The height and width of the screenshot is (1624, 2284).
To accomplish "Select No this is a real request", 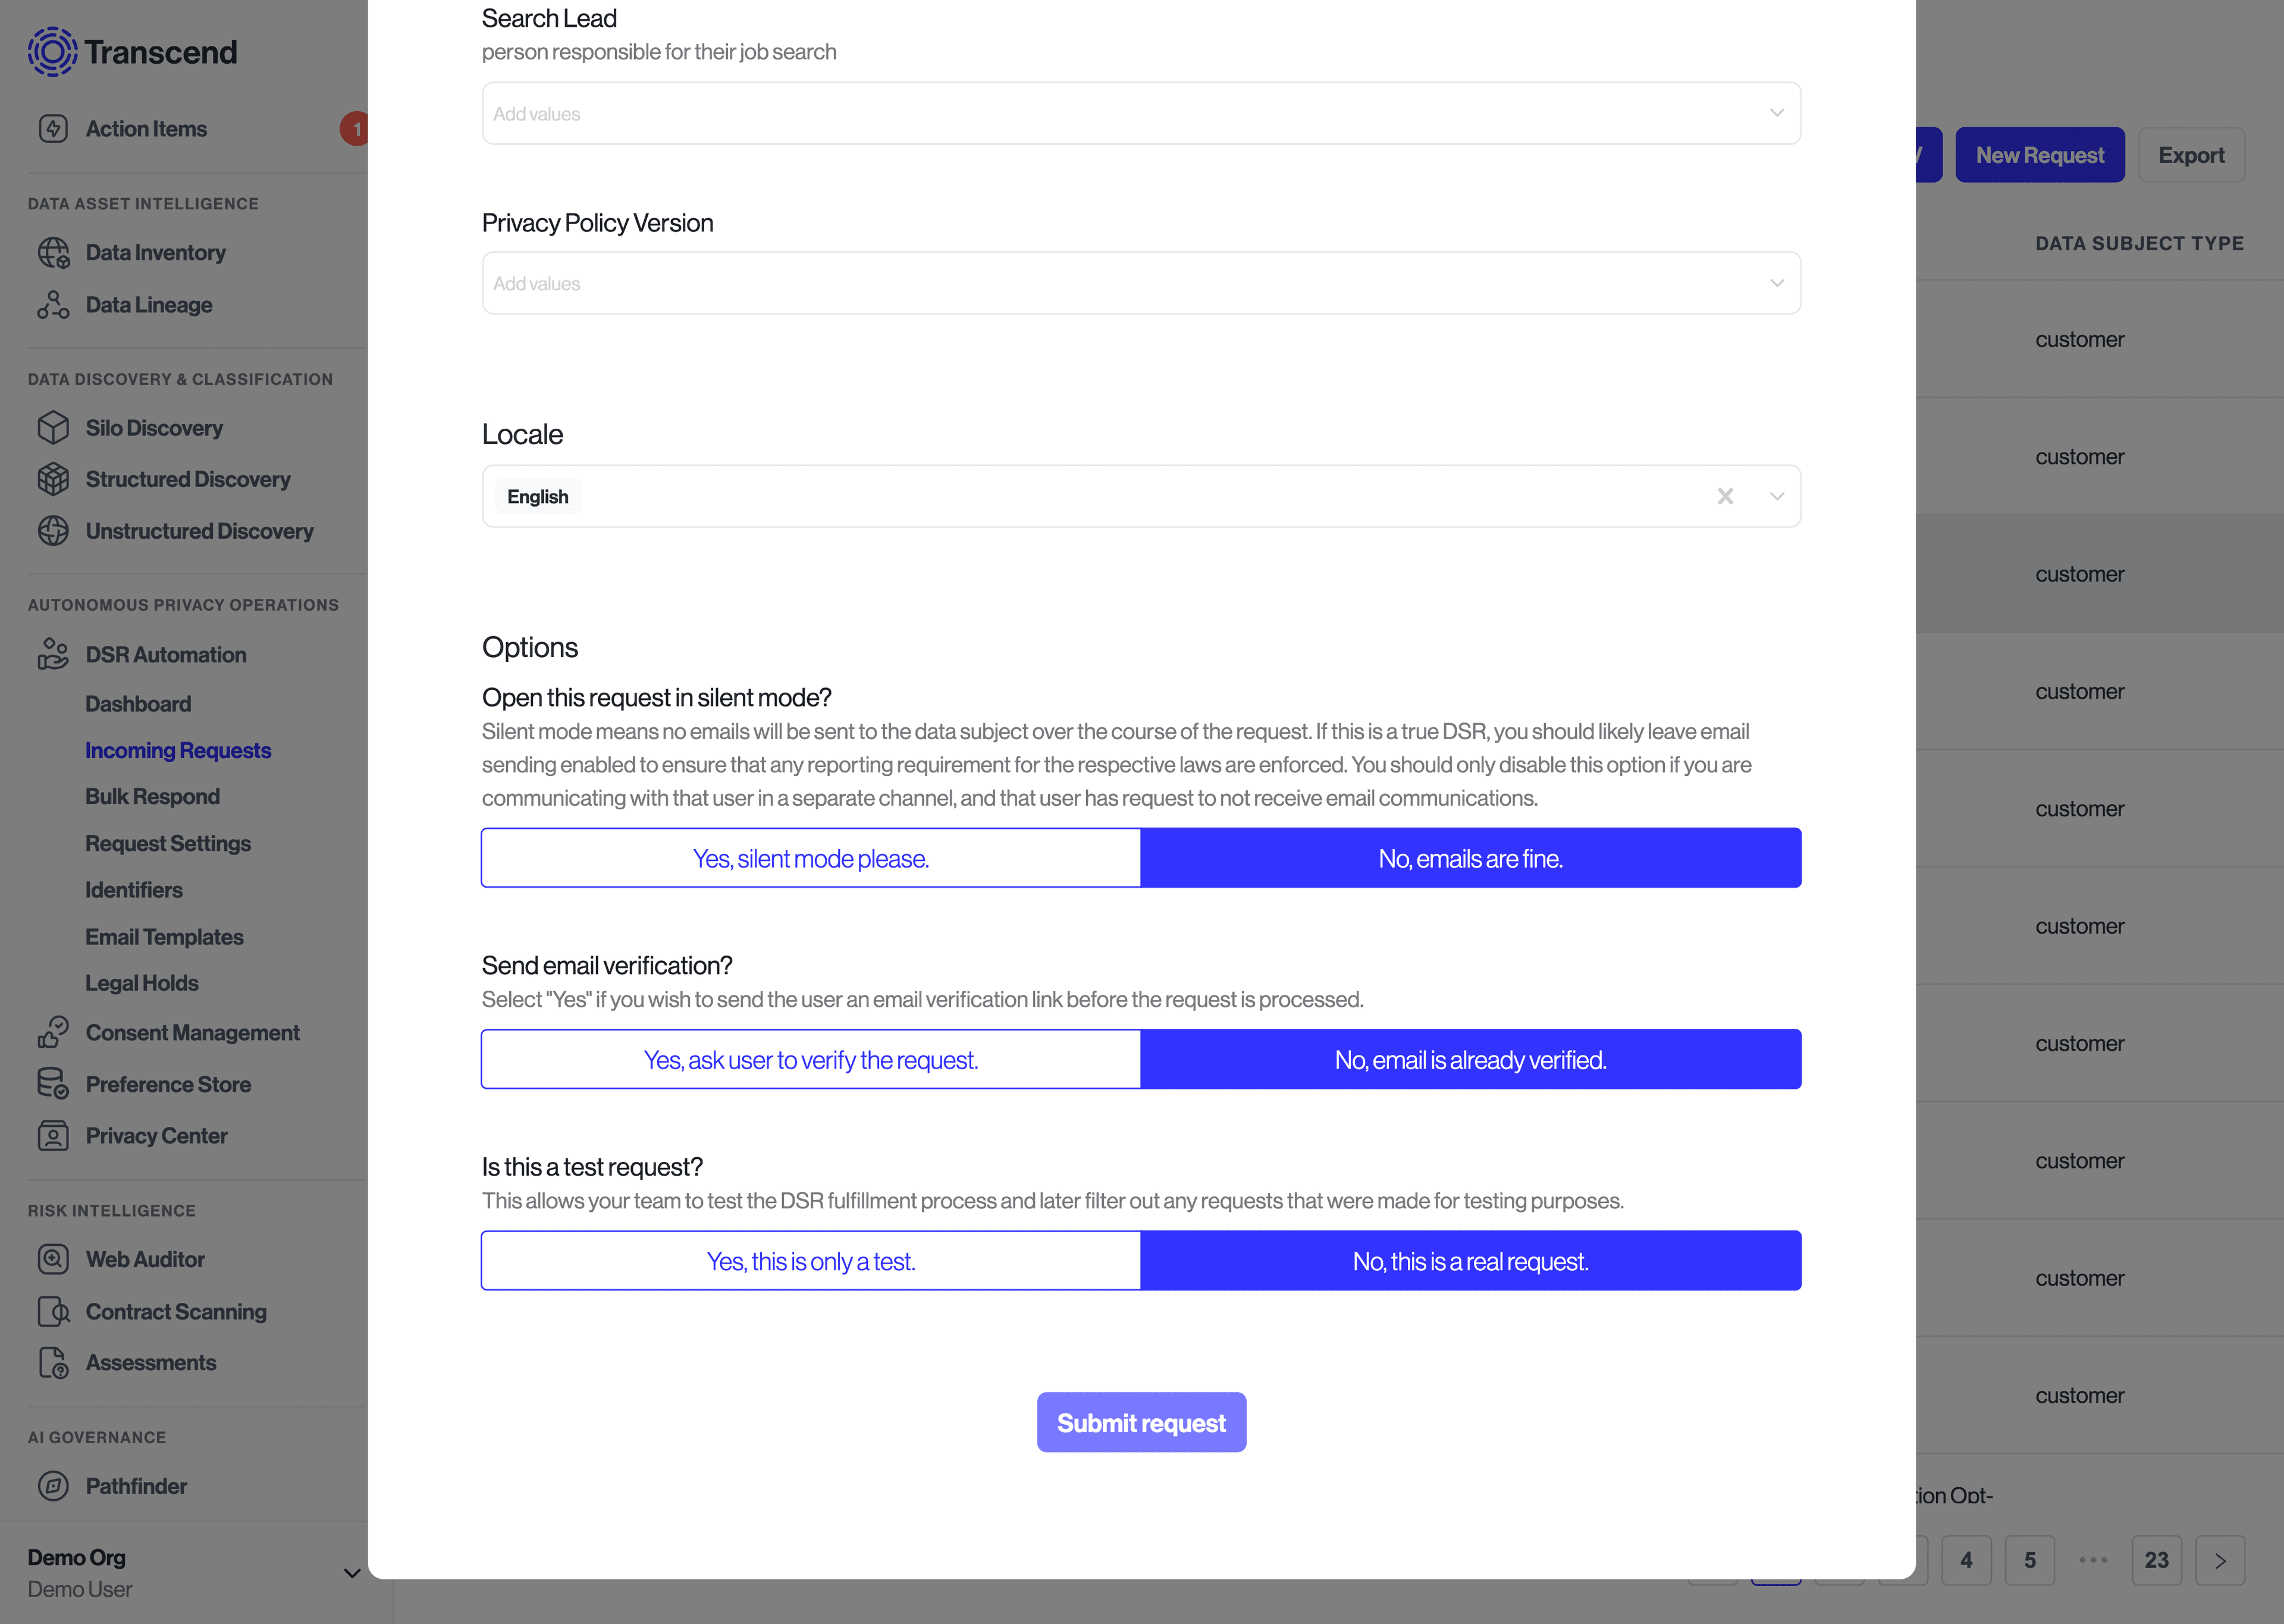I will pyautogui.click(x=1470, y=1260).
